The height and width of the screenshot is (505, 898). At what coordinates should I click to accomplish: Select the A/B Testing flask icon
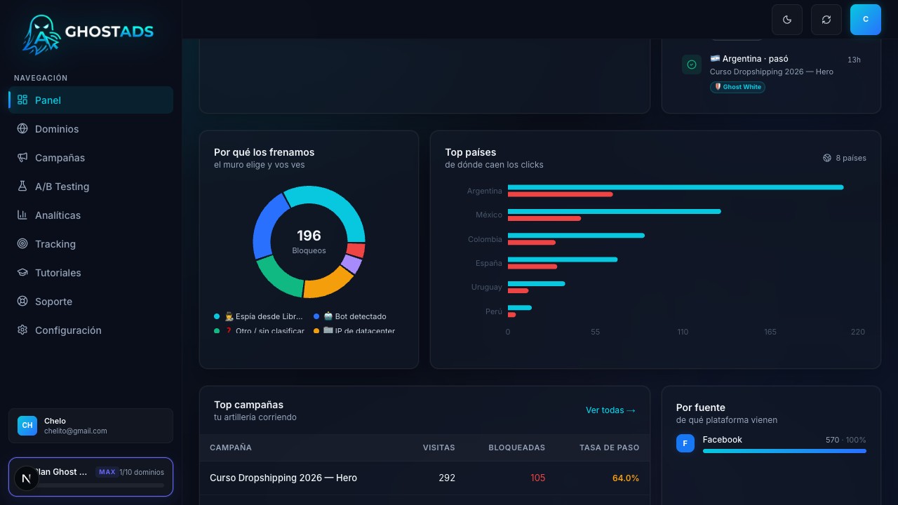tap(22, 186)
